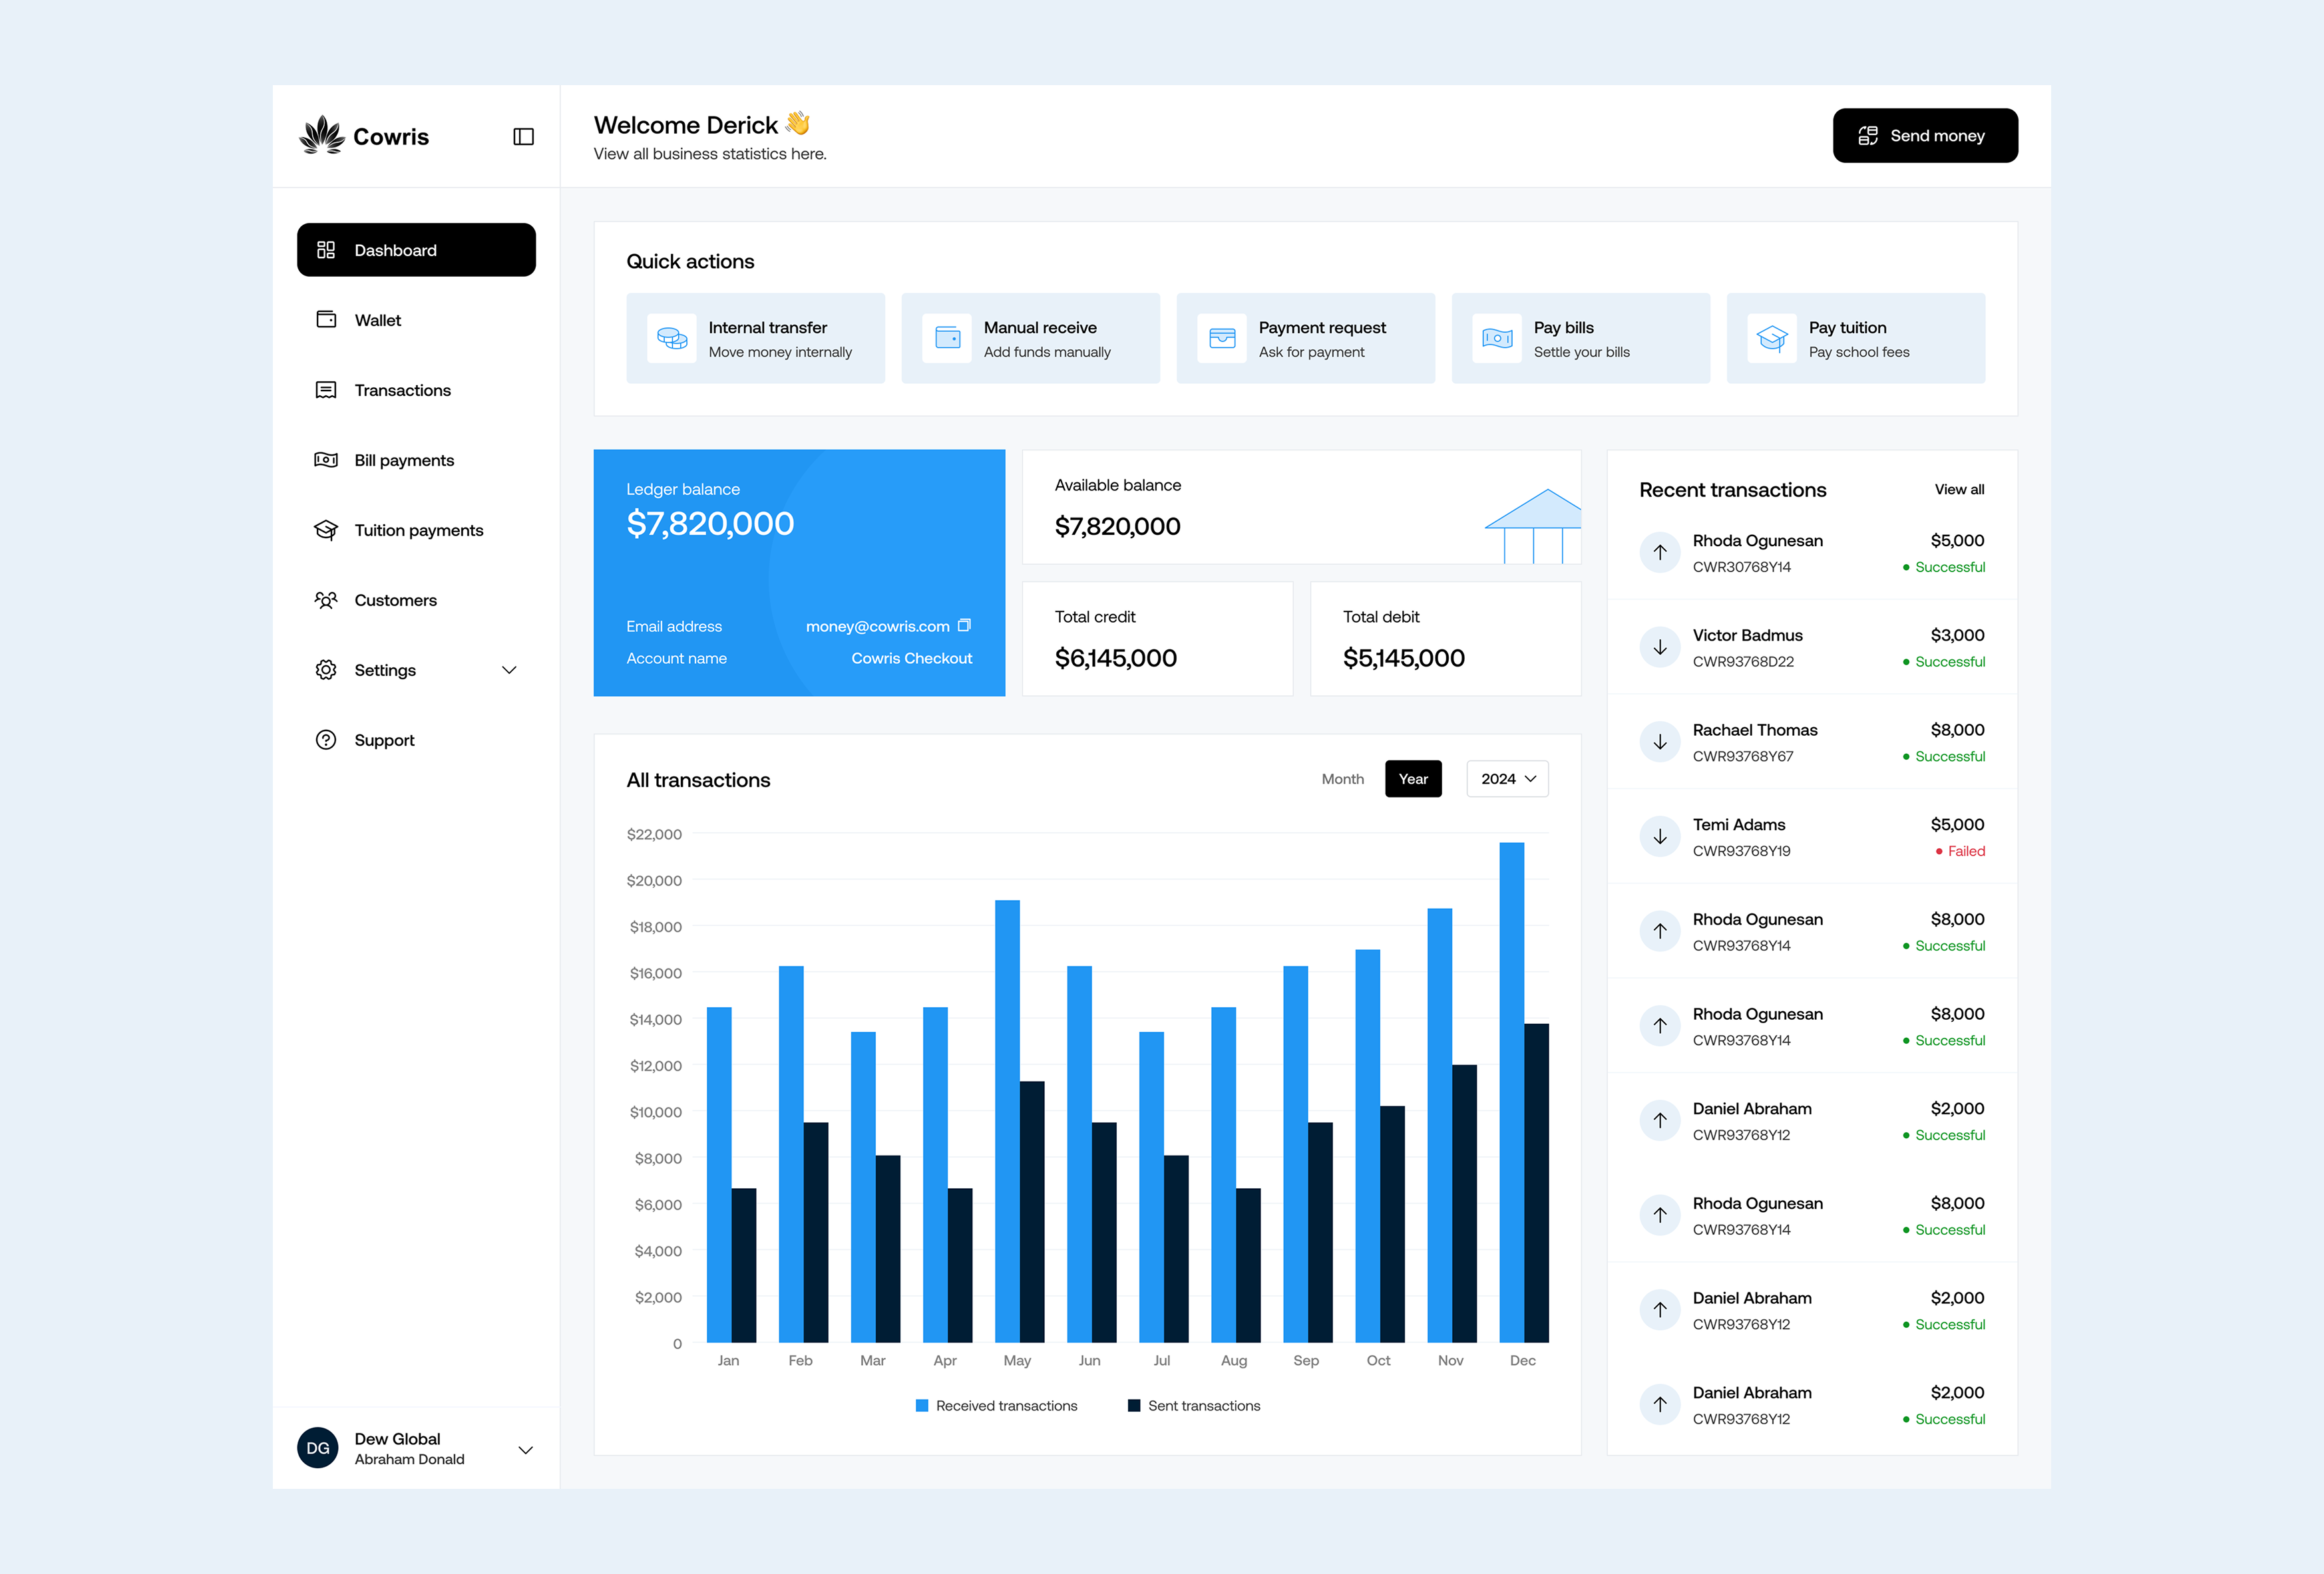Switch chart view to Month
Viewport: 2324px width, 1574px height.
(1342, 780)
